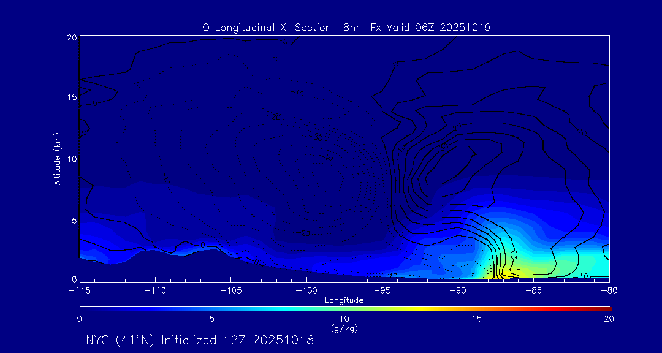Click the plot title text at top
This screenshot has width=662, height=353.
tap(346, 27)
